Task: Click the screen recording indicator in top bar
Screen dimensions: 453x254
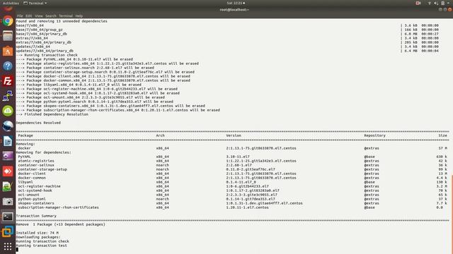Action: [x=418, y=3]
